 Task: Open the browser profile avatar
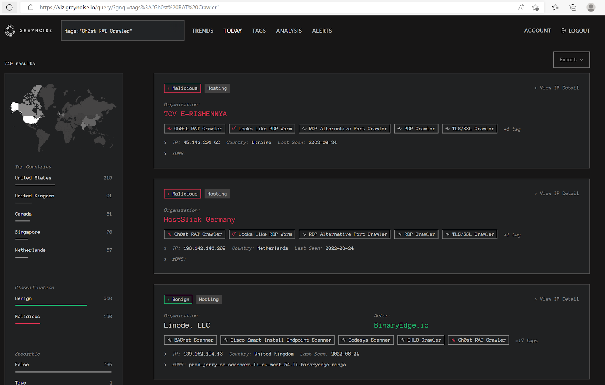[x=591, y=7]
